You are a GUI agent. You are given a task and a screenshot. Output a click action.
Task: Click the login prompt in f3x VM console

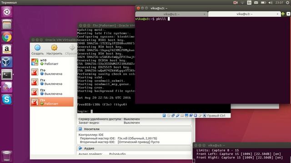click(x=85, y=111)
